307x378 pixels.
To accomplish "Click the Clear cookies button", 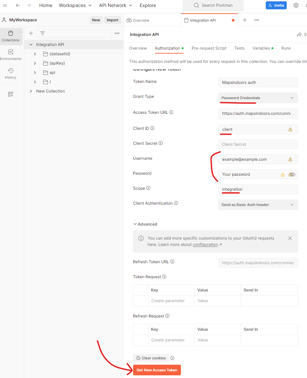I will [151, 358].
